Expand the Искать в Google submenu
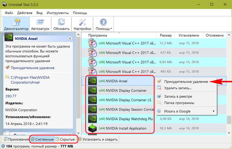Viewport: 232px width, 149px height. tap(213, 111)
